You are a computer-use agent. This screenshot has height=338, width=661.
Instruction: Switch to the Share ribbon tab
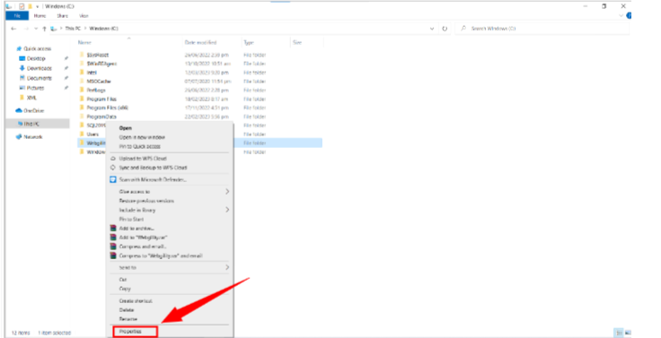point(62,16)
